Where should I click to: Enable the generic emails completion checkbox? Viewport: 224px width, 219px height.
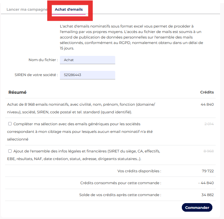pos(10,124)
